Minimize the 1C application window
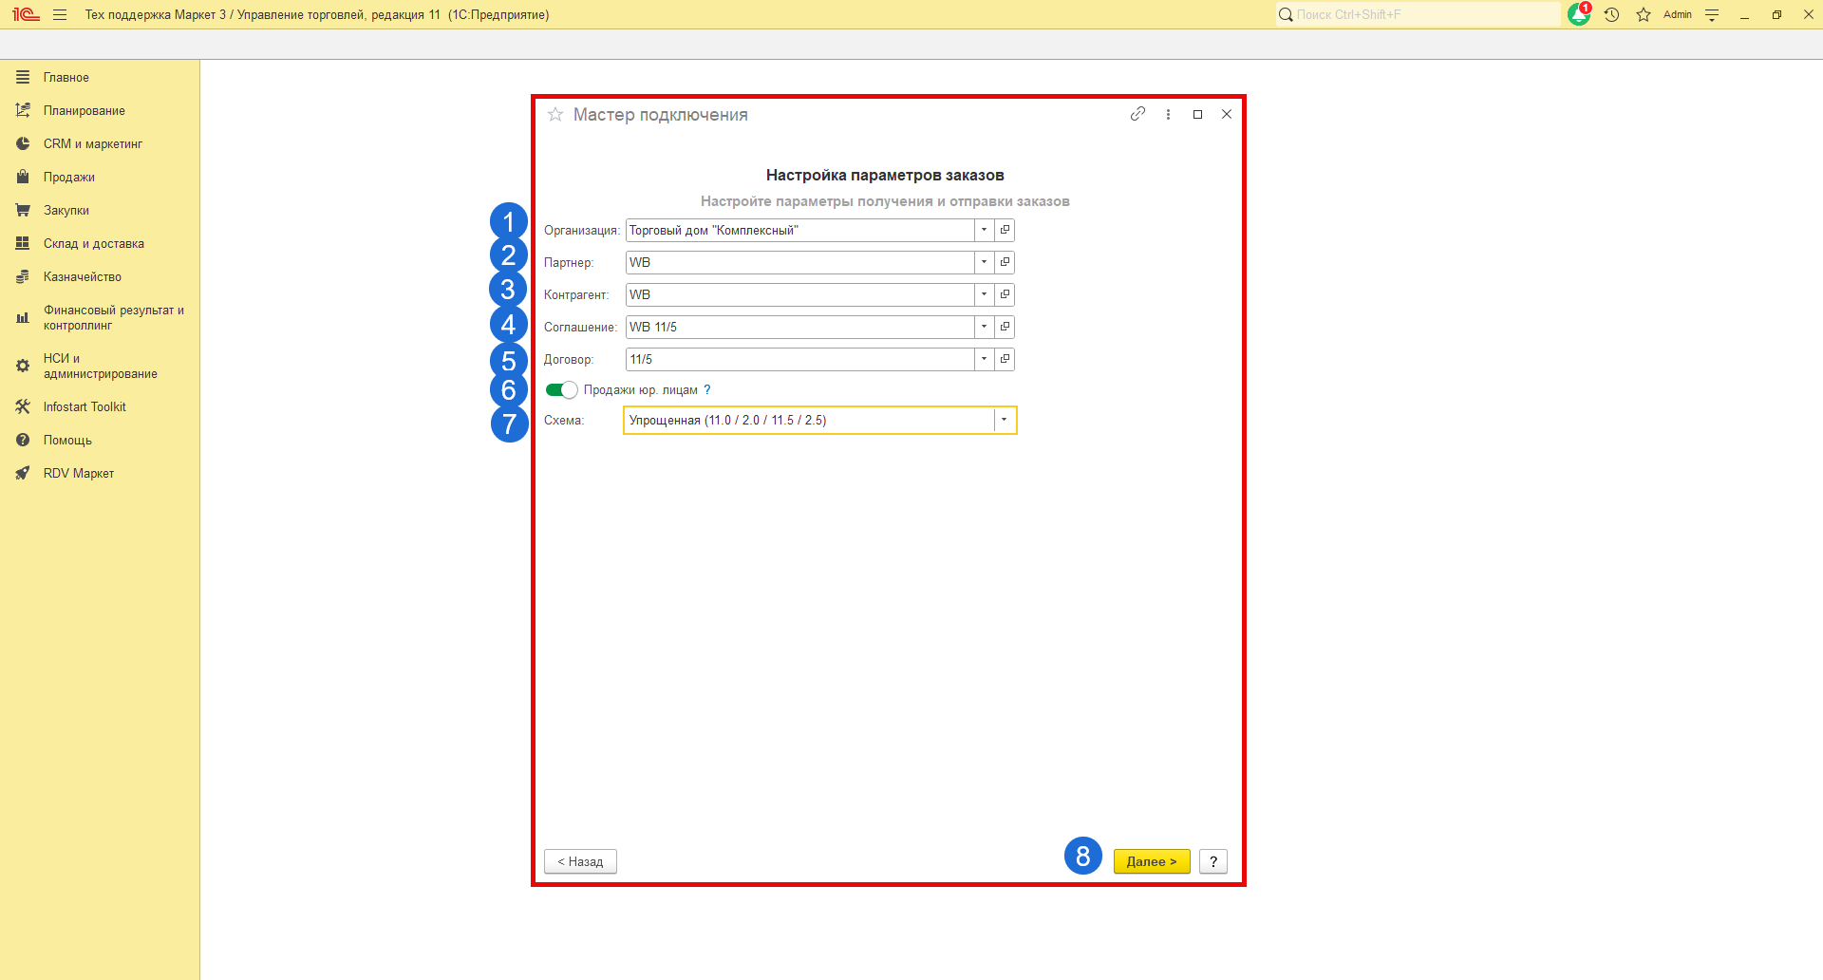Viewport: 1823px width, 980px height. [1744, 14]
